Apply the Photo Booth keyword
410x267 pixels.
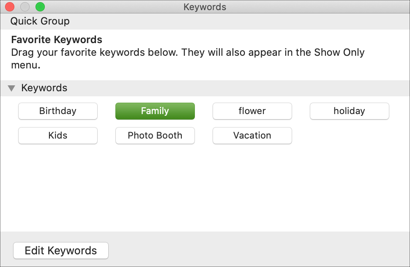tap(155, 136)
